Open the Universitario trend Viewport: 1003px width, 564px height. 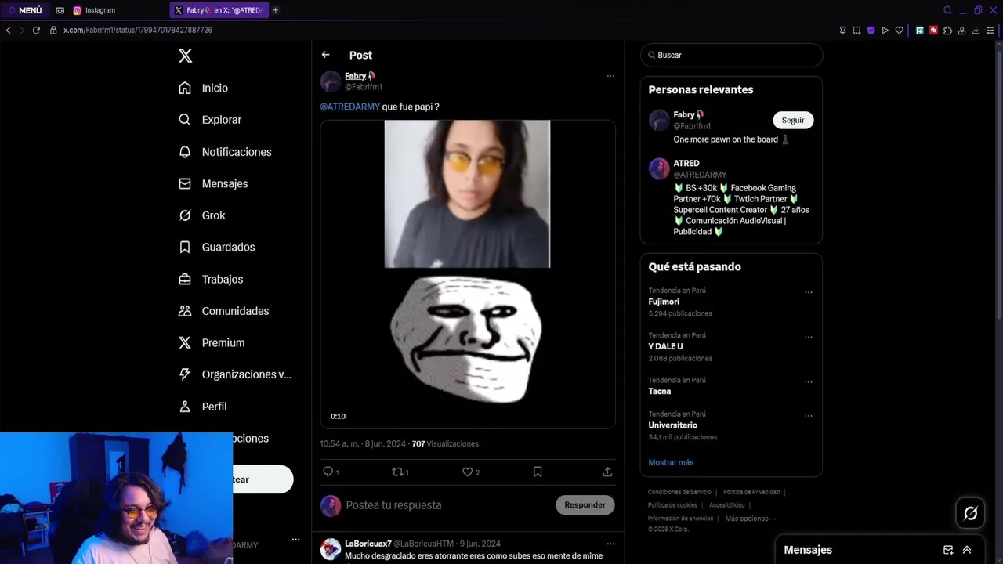coord(673,425)
